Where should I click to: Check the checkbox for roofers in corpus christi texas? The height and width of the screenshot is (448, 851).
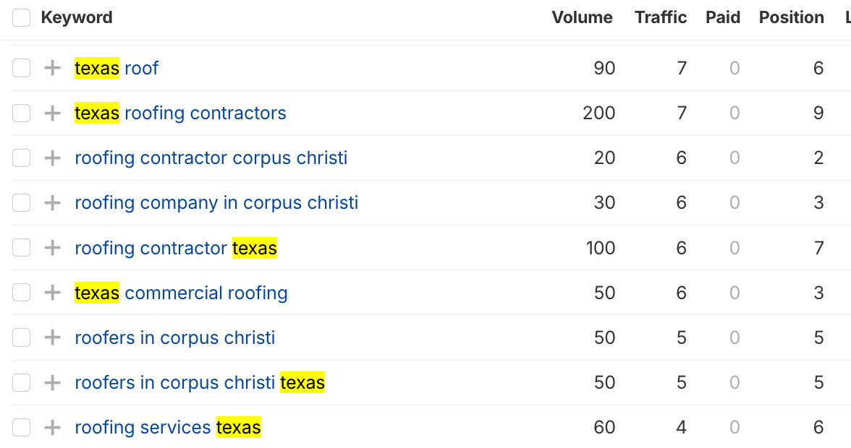coord(21,382)
